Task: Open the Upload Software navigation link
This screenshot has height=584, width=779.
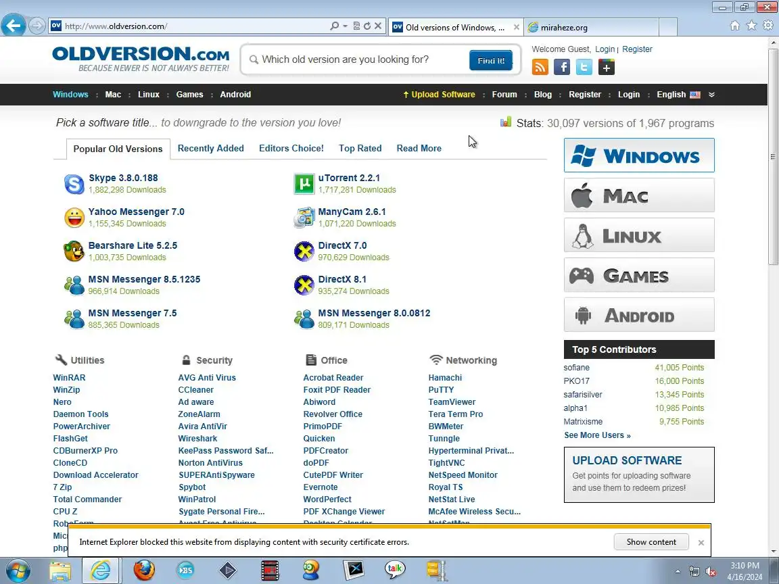Action: pos(439,95)
